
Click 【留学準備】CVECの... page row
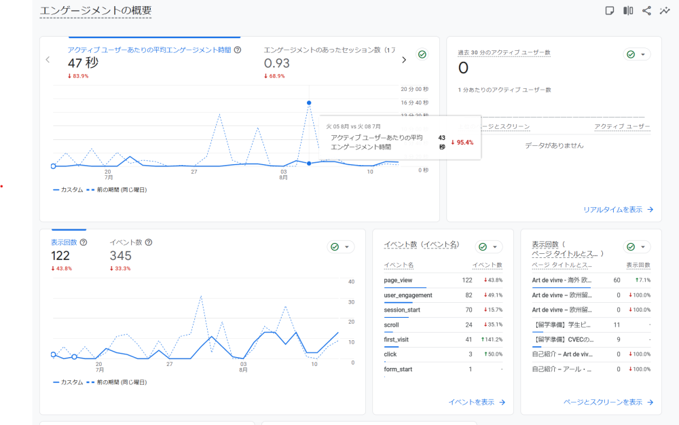tap(591, 339)
